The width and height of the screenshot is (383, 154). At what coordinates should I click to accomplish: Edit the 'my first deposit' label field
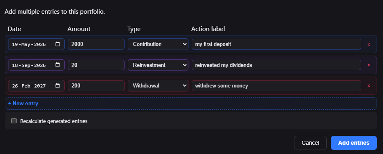click(x=276, y=44)
